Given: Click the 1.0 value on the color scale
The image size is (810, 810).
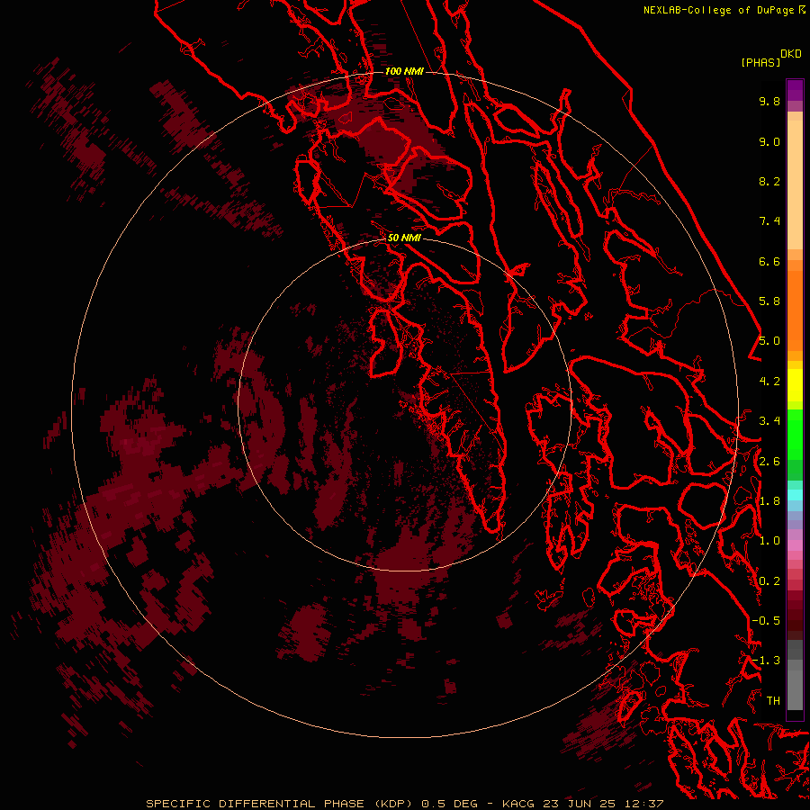Looking at the screenshot, I should [x=769, y=541].
